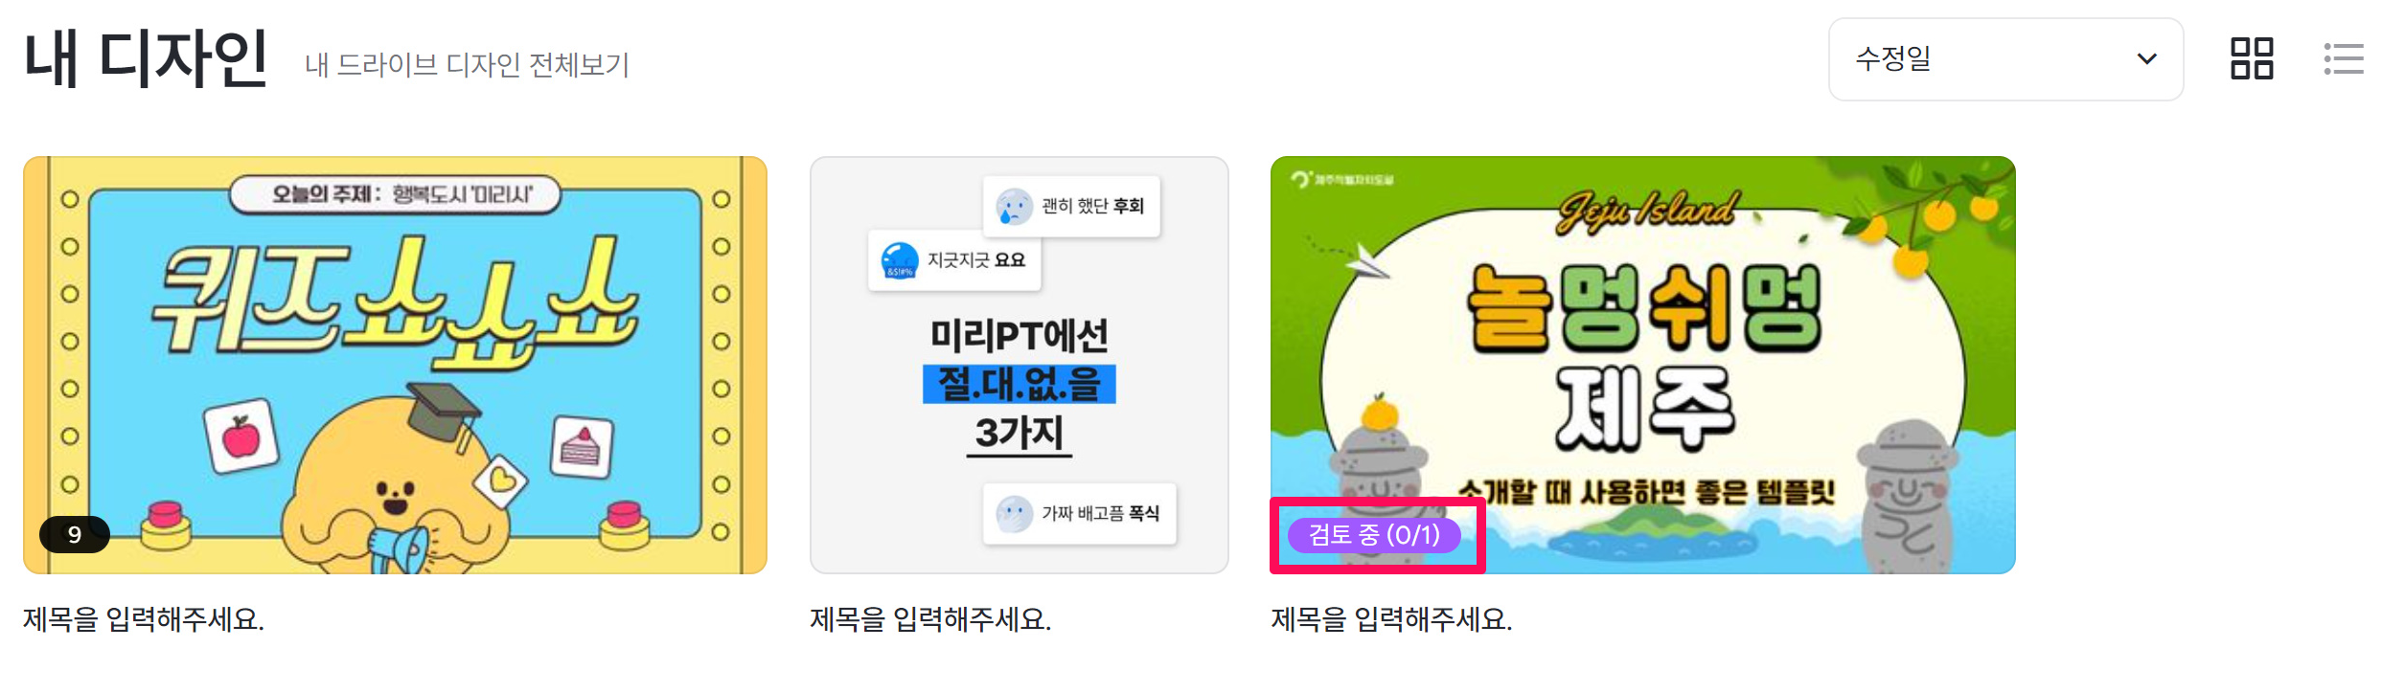Click the 검토 중 (0/1) status badge
Viewport: 2383px width, 693px height.
tap(1374, 535)
